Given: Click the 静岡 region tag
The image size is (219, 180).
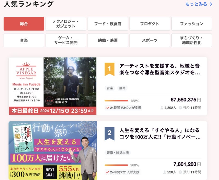Looking at the screenshot, I should coord(122,88).
